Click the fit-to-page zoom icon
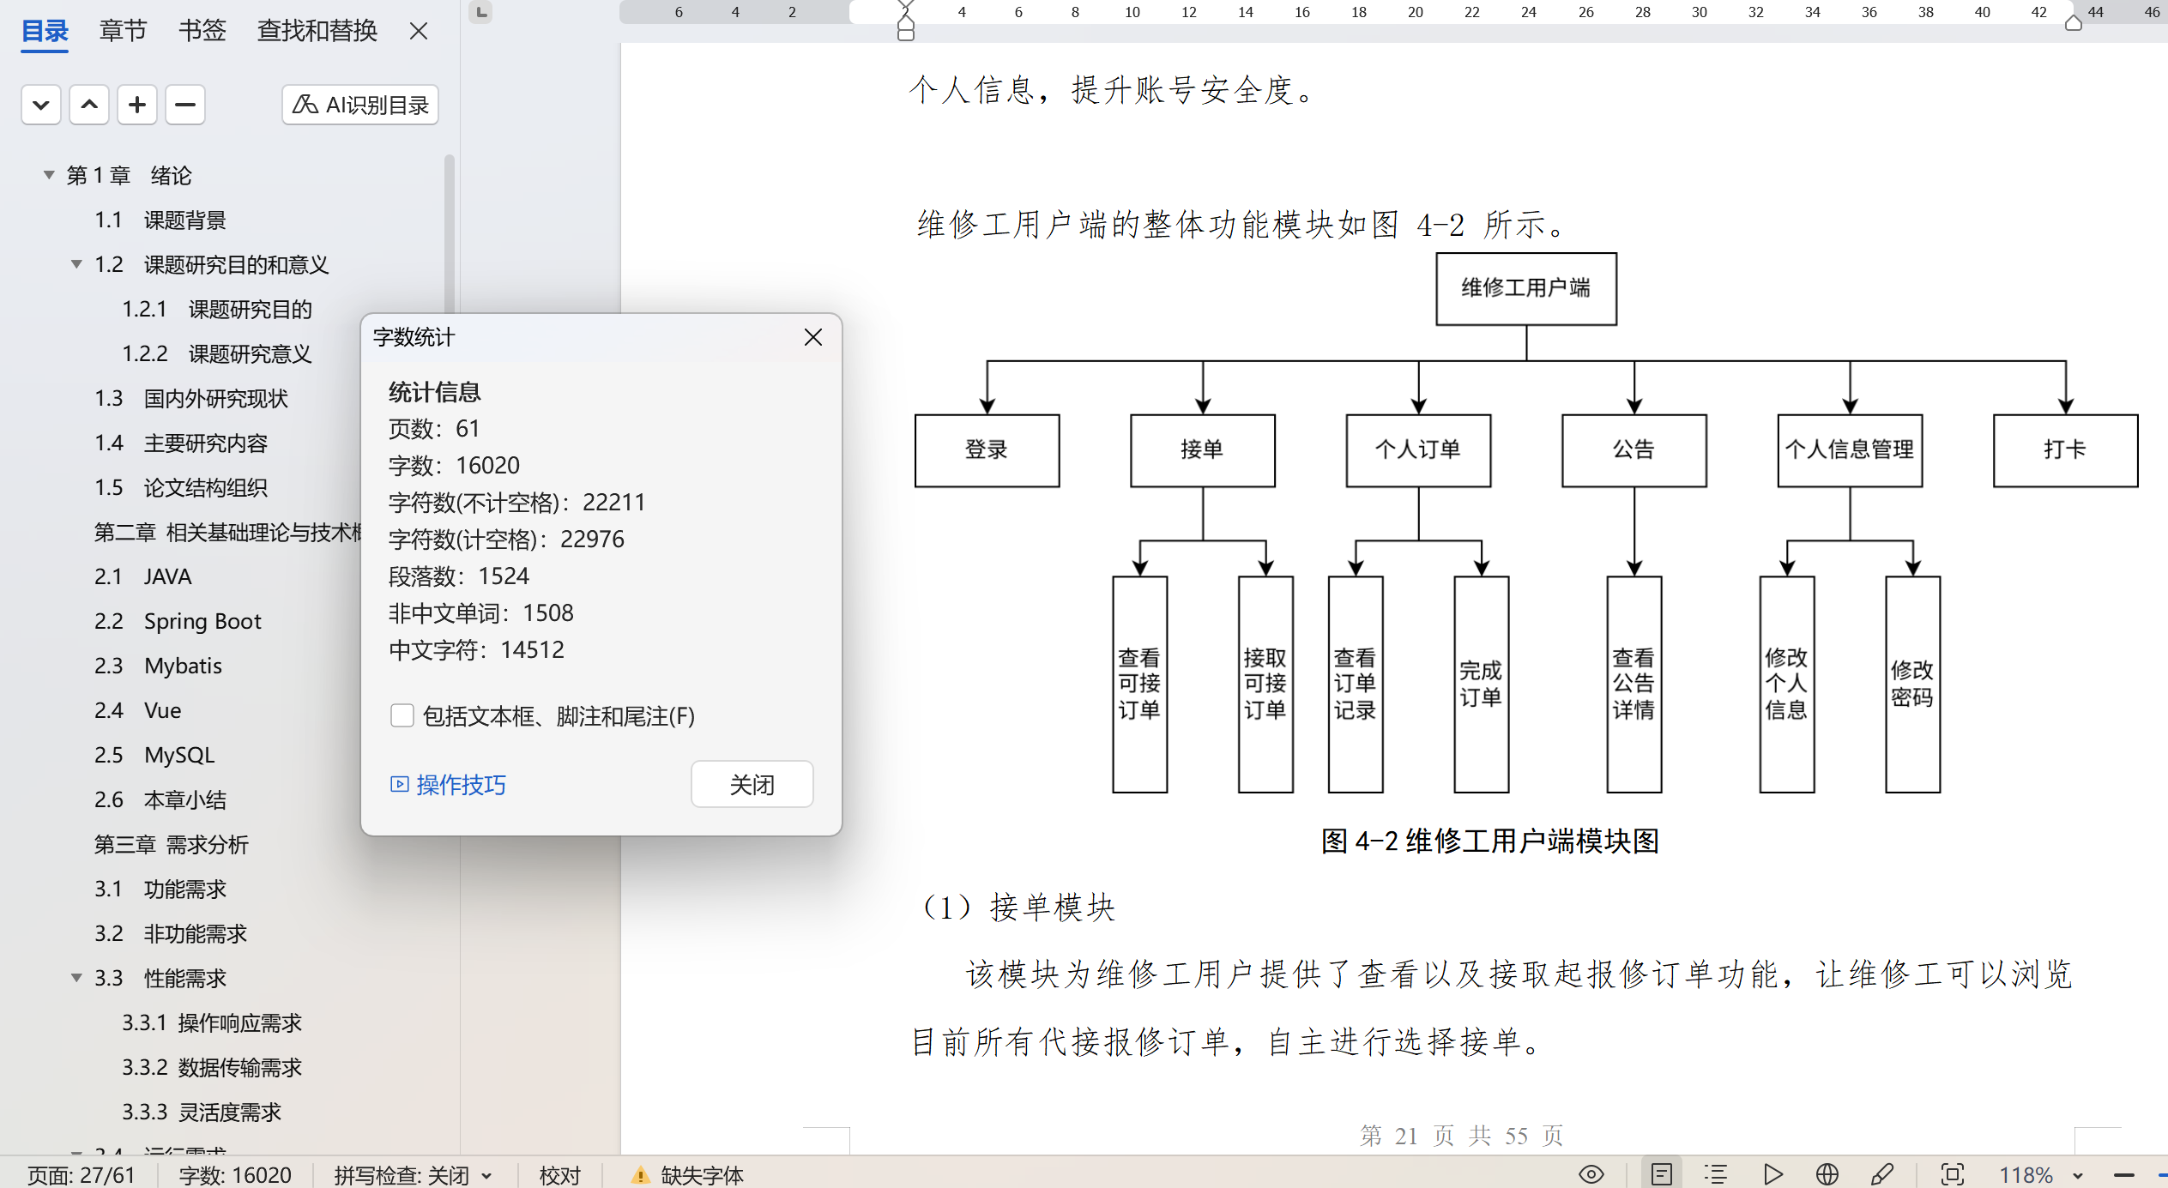2168x1188 pixels. [1952, 1174]
